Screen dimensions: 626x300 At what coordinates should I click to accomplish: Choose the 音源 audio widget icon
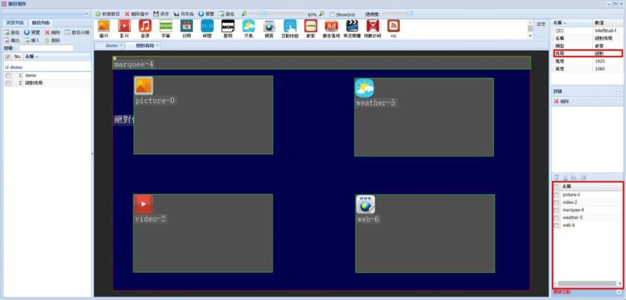click(x=145, y=26)
